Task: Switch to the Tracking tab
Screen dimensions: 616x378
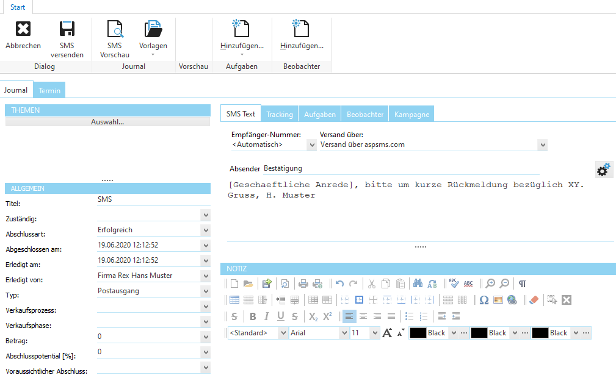Action: [x=279, y=113]
